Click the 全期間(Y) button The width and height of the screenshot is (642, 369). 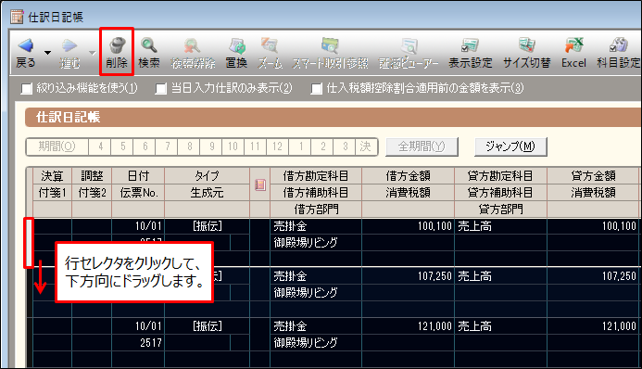(x=422, y=146)
